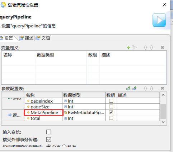Delete variable cross icon in variable definition
Screen dimensions: 173x152
(162, 48)
